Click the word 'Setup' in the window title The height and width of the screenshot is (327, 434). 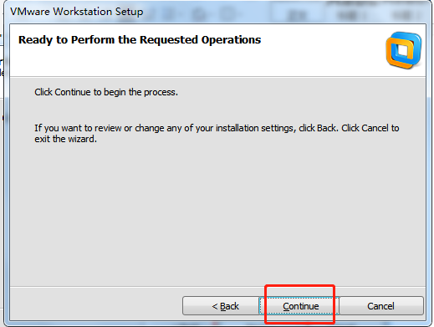point(129,12)
